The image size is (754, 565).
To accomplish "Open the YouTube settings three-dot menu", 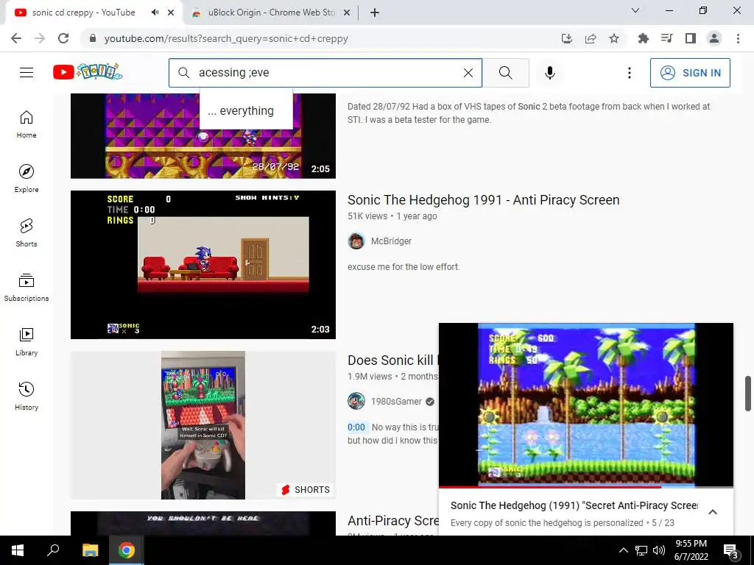I will click(630, 73).
